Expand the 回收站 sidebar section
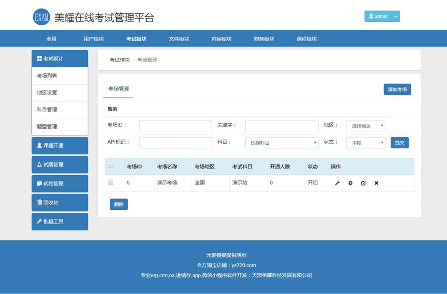The image size is (447, 294). pyautogui.click(x=60, y=202)
